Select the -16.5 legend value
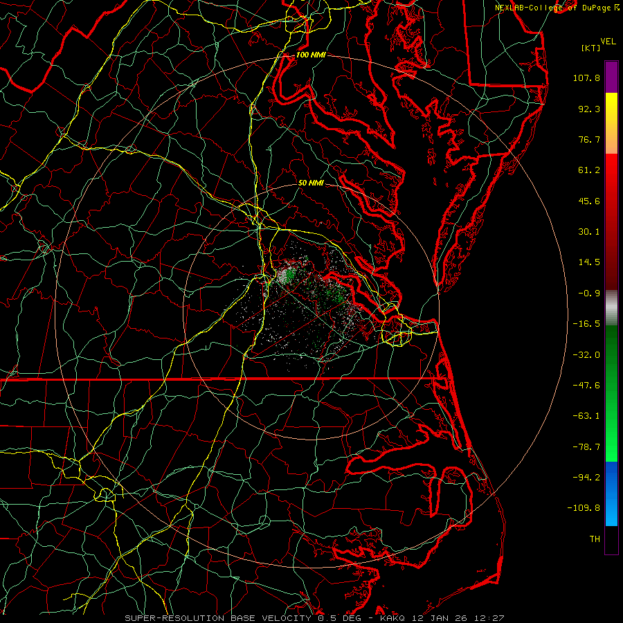The image size is (623, 623). click(x=586, y=324)
